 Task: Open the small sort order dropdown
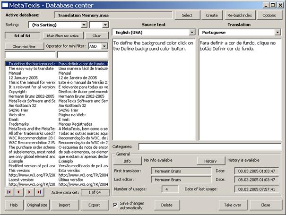click(x=105, y=25)
